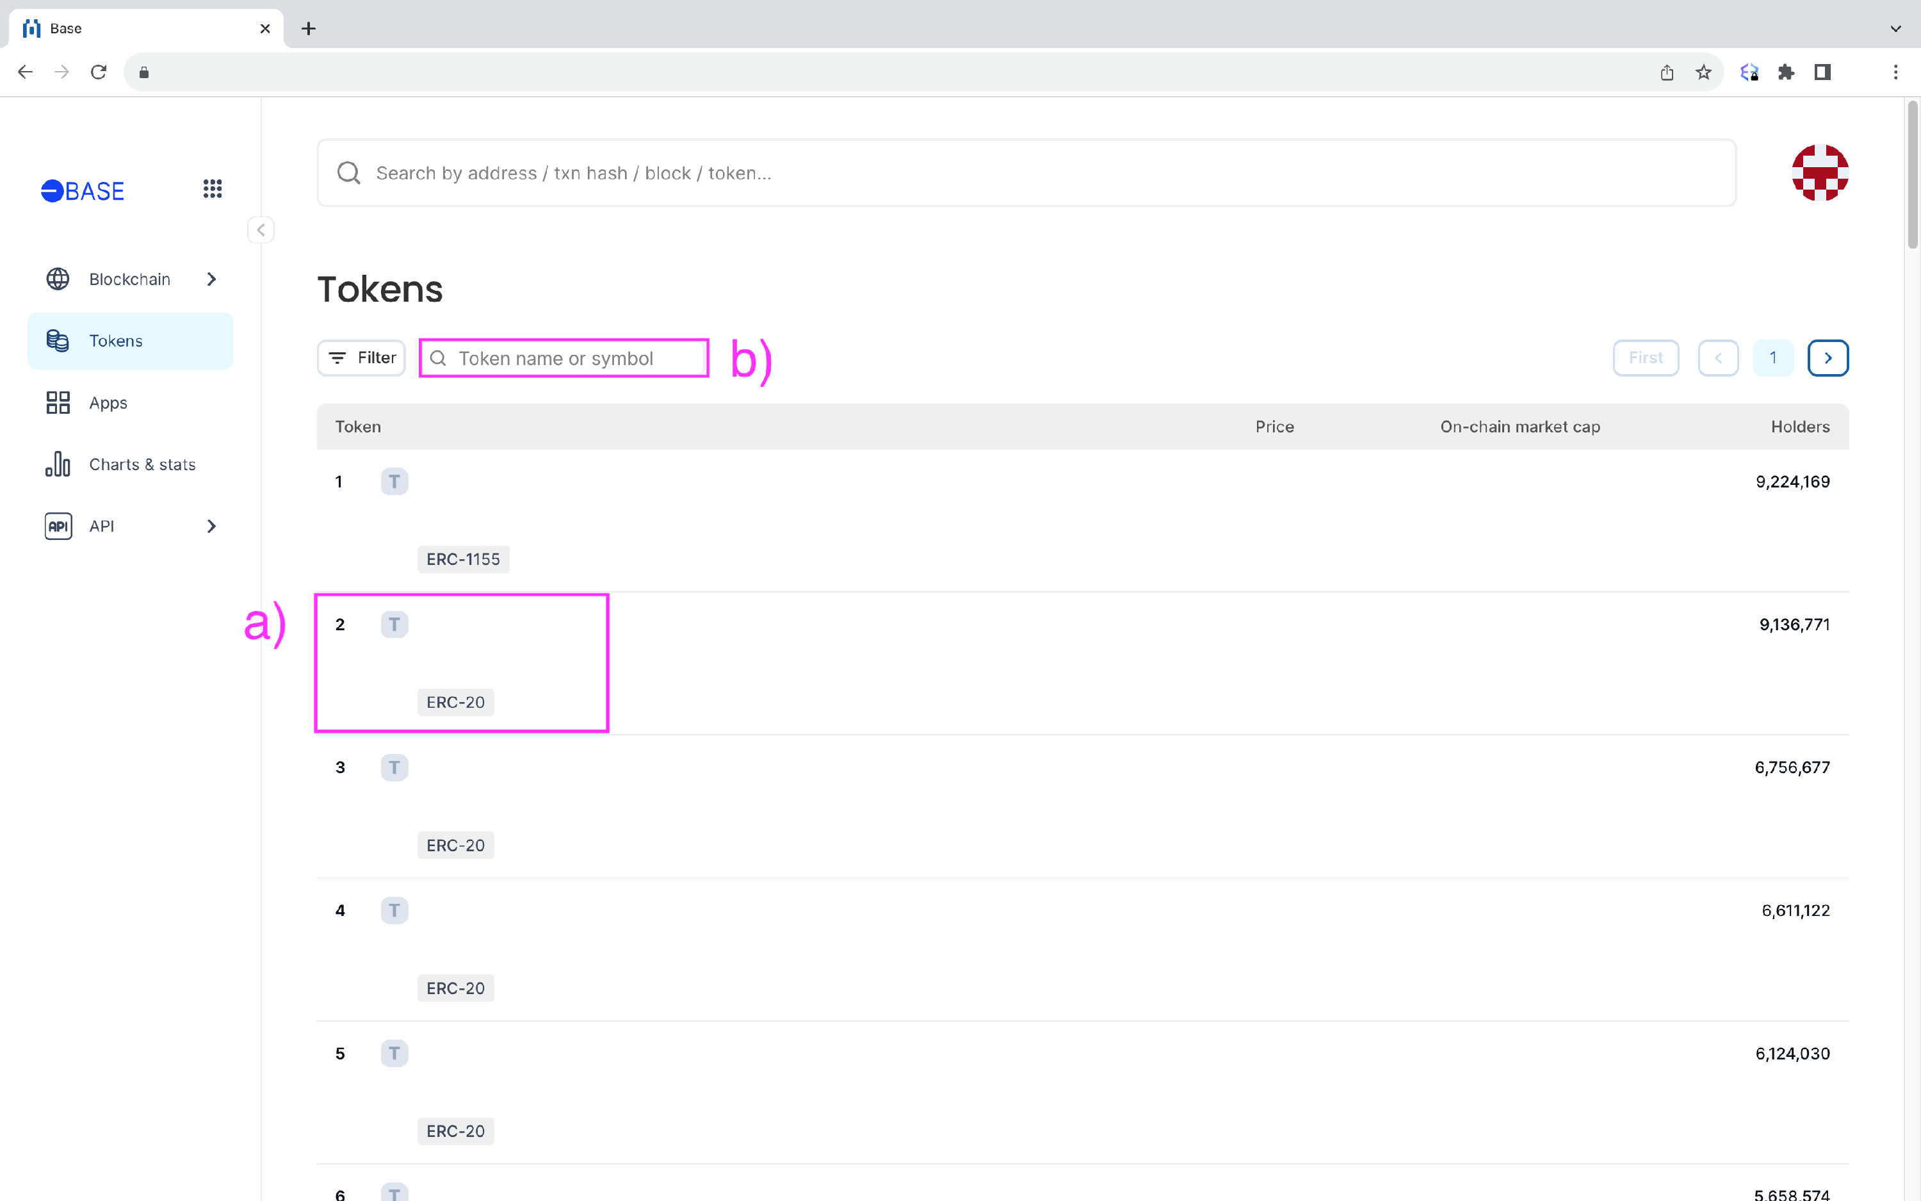1921x1201 pixels.
Task: Click page number 1 button
Action: (x=1772, y=358)
